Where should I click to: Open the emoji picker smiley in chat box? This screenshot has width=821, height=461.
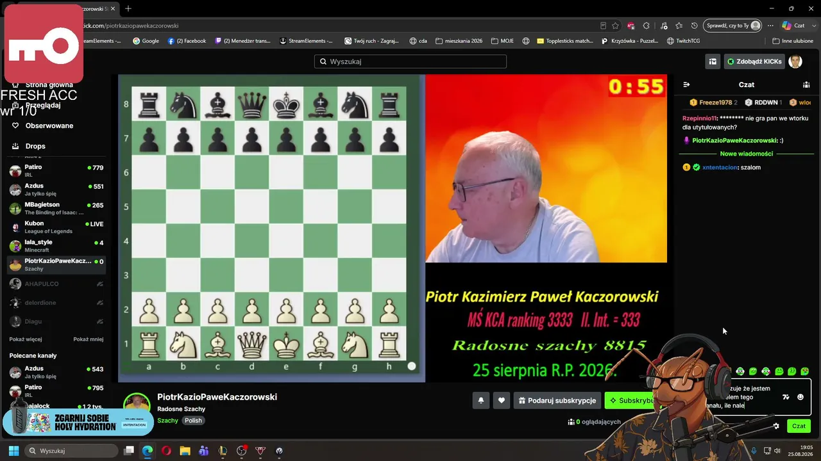tap(800, 397)
